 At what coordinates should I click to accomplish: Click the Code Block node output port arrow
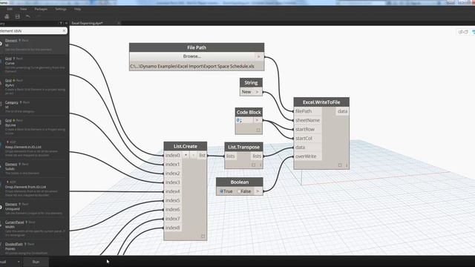(x=258, y=120)
